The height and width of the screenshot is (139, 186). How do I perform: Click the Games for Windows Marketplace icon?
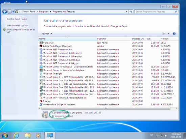click(x=41, y=70)
